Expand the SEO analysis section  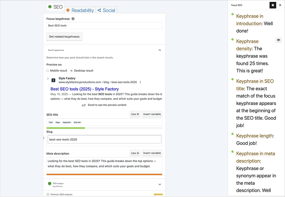pyautogui.click(x=160, y=184)
